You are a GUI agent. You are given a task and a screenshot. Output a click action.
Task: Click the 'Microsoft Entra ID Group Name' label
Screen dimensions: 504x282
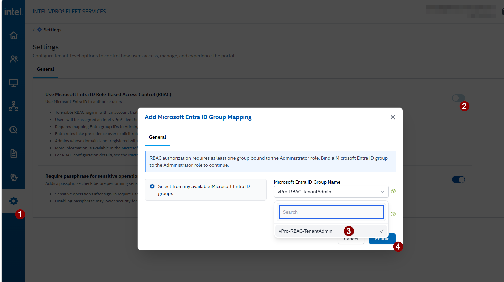(307, 182)
